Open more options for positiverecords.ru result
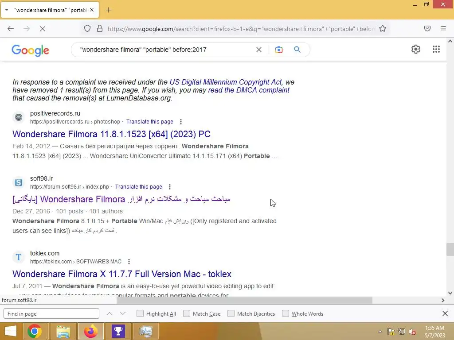Screen dimensions: 454x340 tap(181, 122)
